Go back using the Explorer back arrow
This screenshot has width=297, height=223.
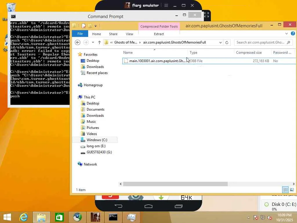[x=77, y=42]
